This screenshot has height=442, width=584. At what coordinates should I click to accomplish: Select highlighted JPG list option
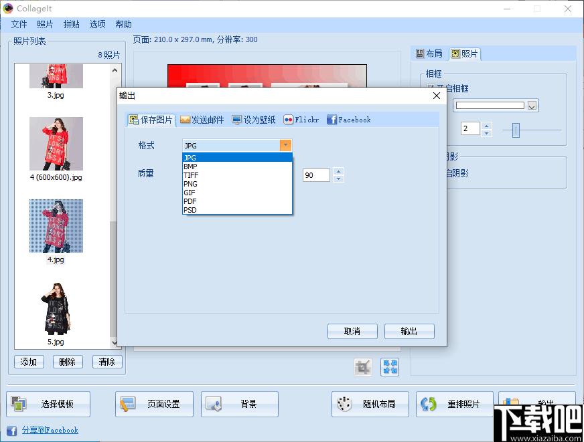point(237,158)
